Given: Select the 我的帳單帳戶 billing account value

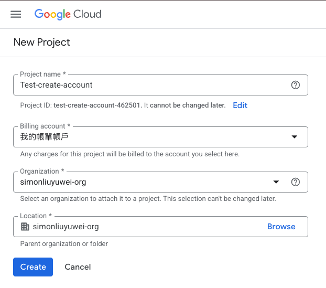Looking at the screenshot, I should [45, 137].
